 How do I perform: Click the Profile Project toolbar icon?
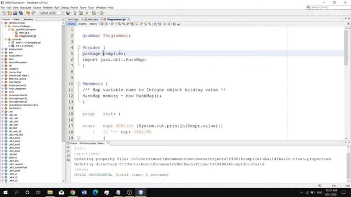click(101, 13)
